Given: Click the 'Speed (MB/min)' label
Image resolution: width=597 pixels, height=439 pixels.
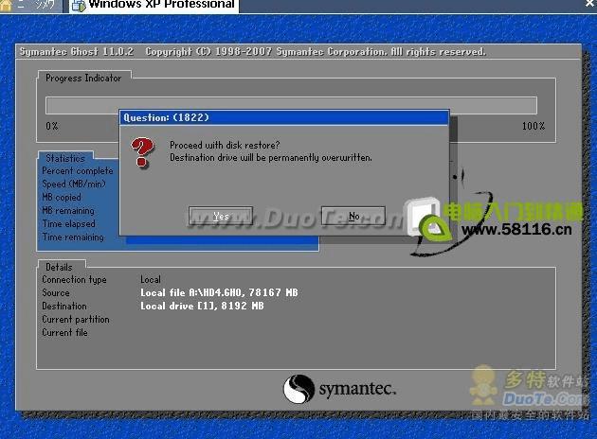Looking at the screenshot, I should click(74, 184).
